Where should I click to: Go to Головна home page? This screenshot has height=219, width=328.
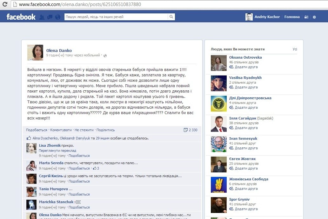pyautogui.click(x=292, y=17)
